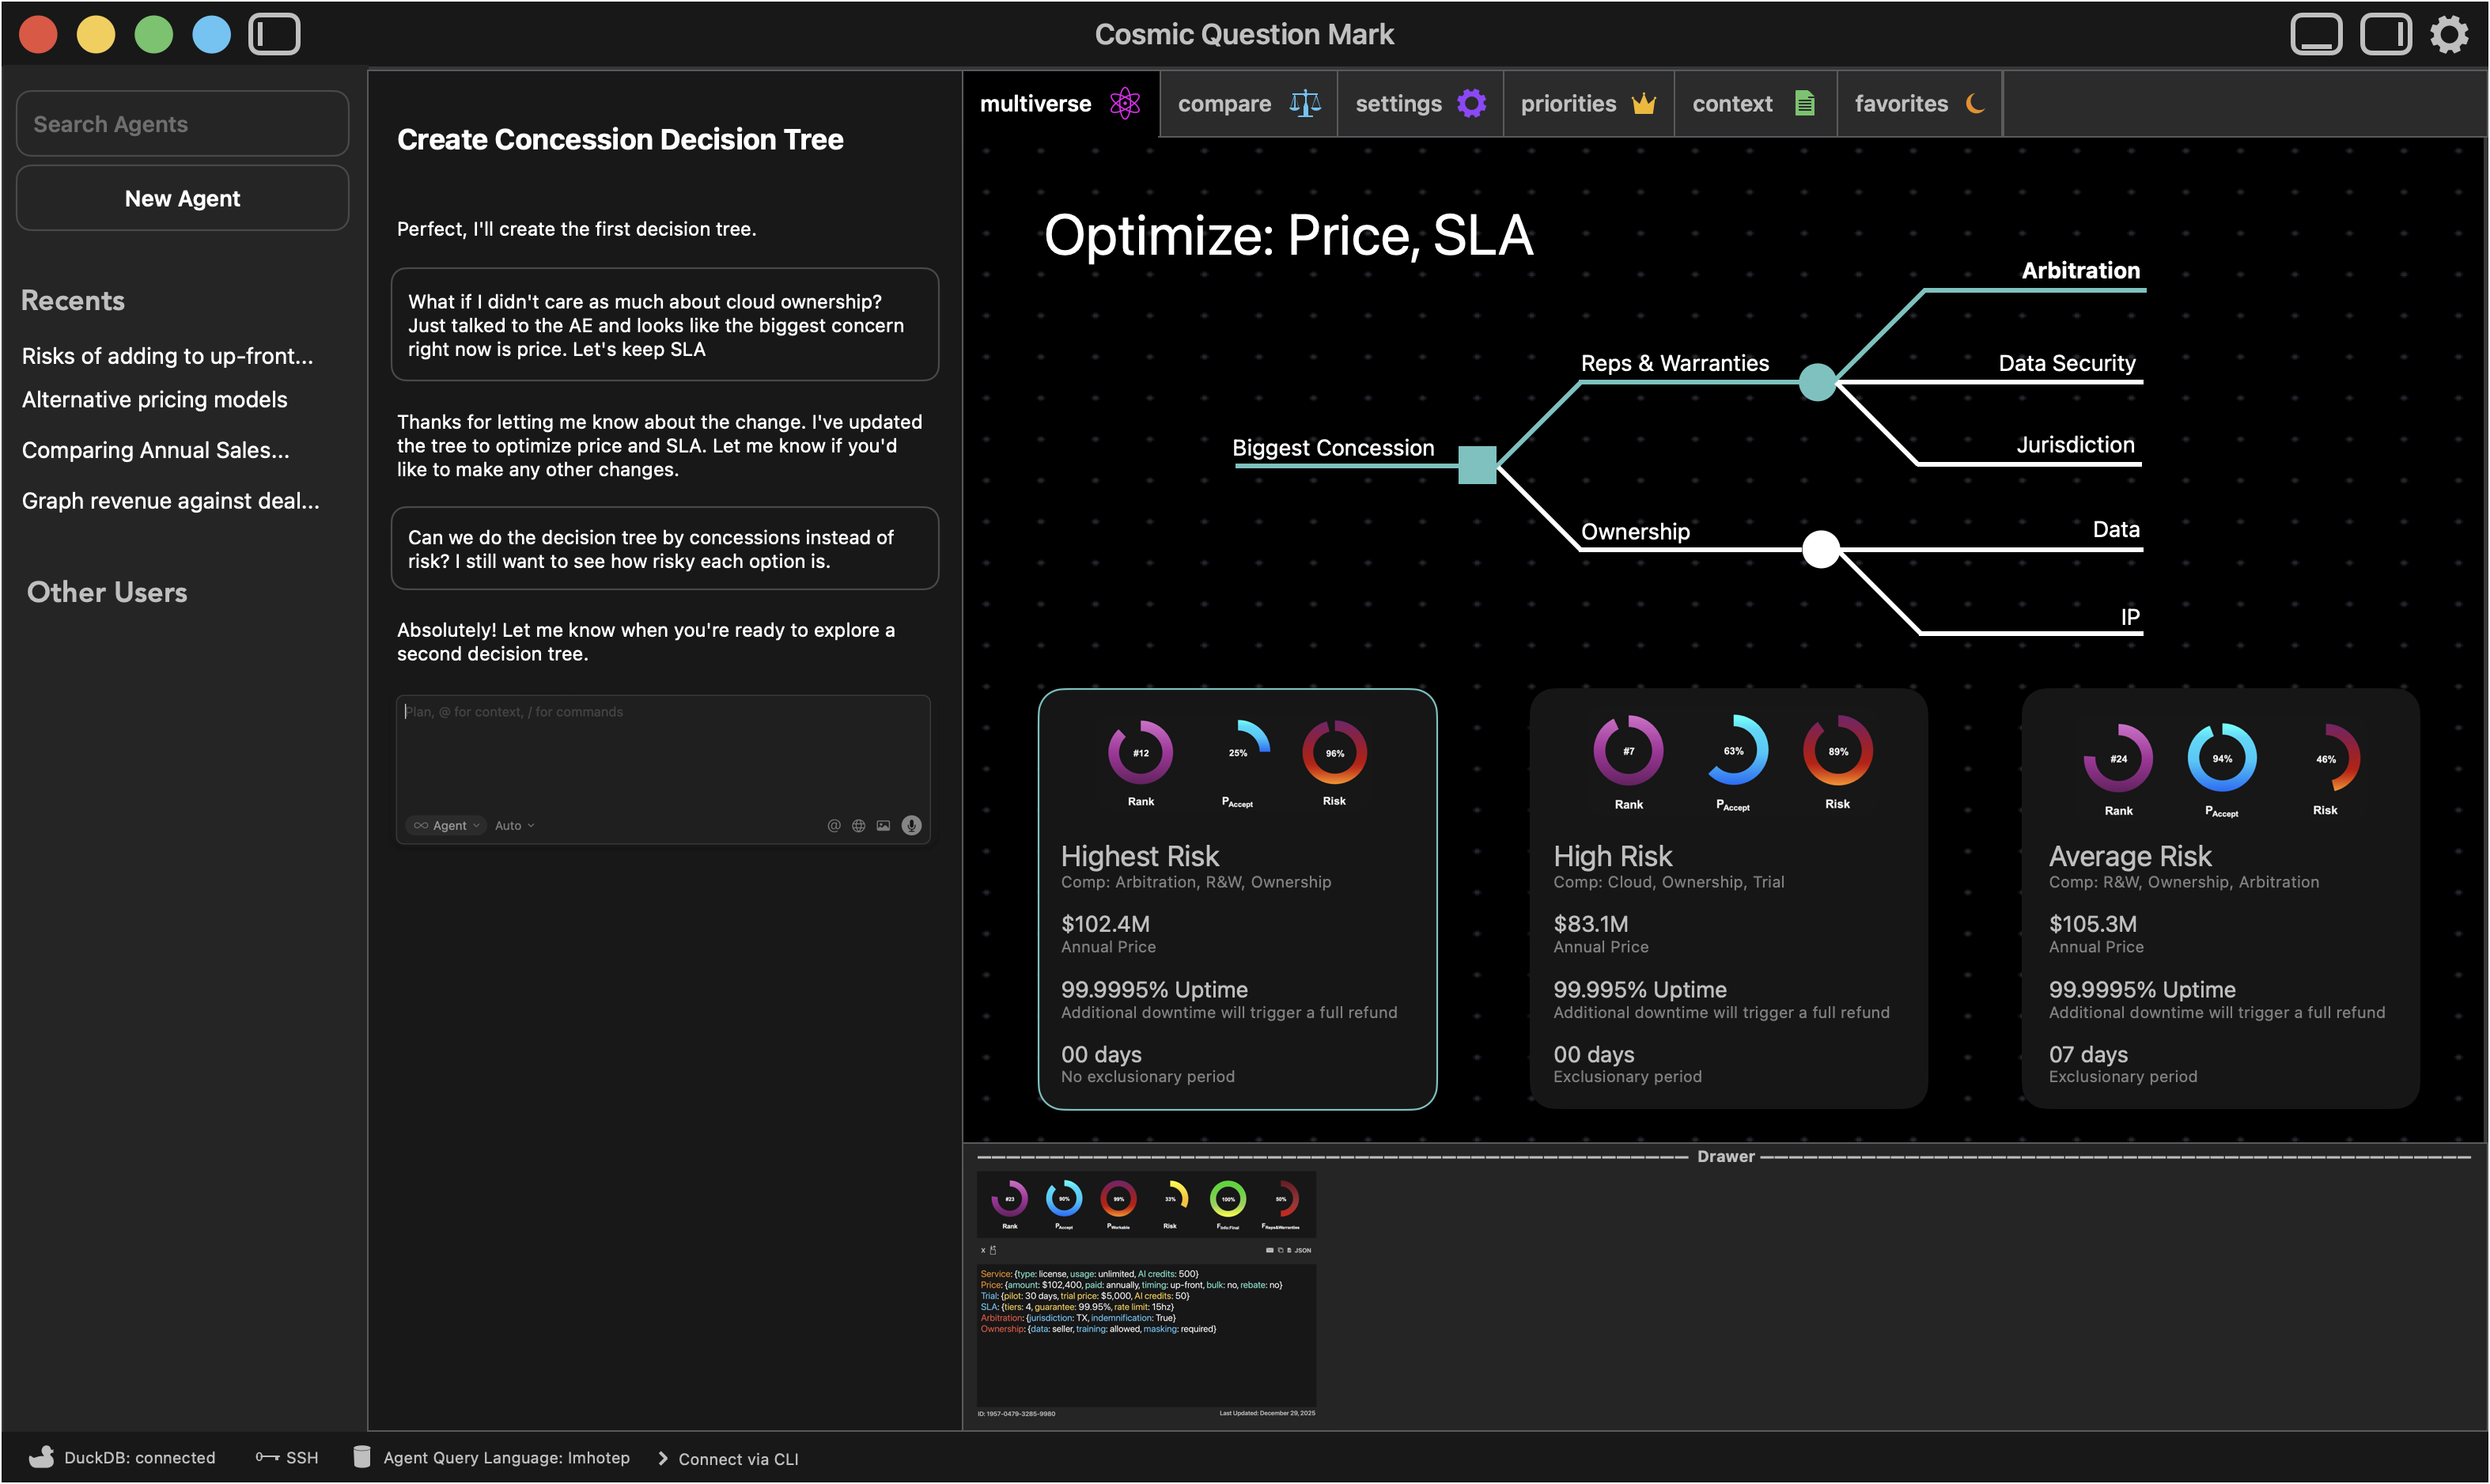The height and width of the screenshot is (1484, 2490).
Task: Copy the contract data via the copy icon
Action: pyautogui.click(x=1281, y=1250)
